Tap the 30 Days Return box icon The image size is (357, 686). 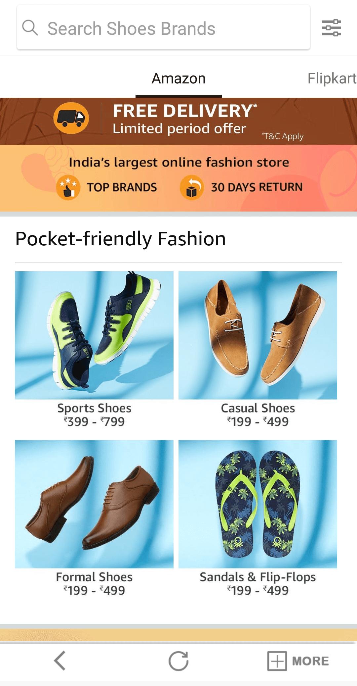pos(192,188)
